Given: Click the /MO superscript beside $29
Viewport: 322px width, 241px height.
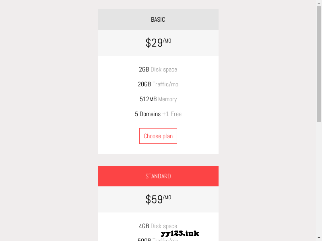Looking at the screenshot, I should pyautogui.click(x=167, y=40).
